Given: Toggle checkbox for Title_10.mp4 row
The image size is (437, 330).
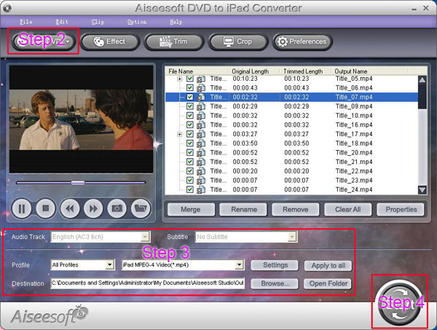Looking at the screenshot, I should click(x=190, y=115).
